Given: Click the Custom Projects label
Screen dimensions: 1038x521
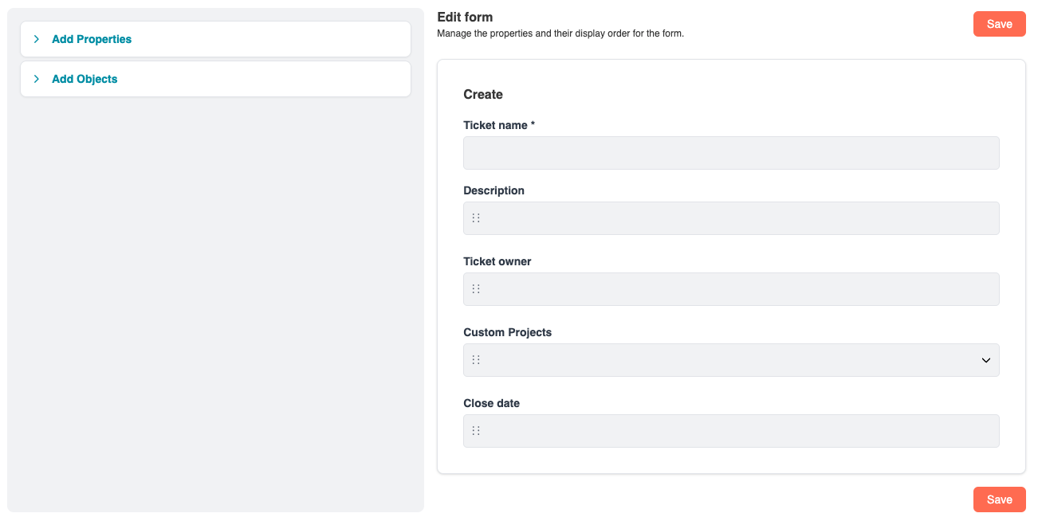Looking at the screenshot, I should [507, 332].
